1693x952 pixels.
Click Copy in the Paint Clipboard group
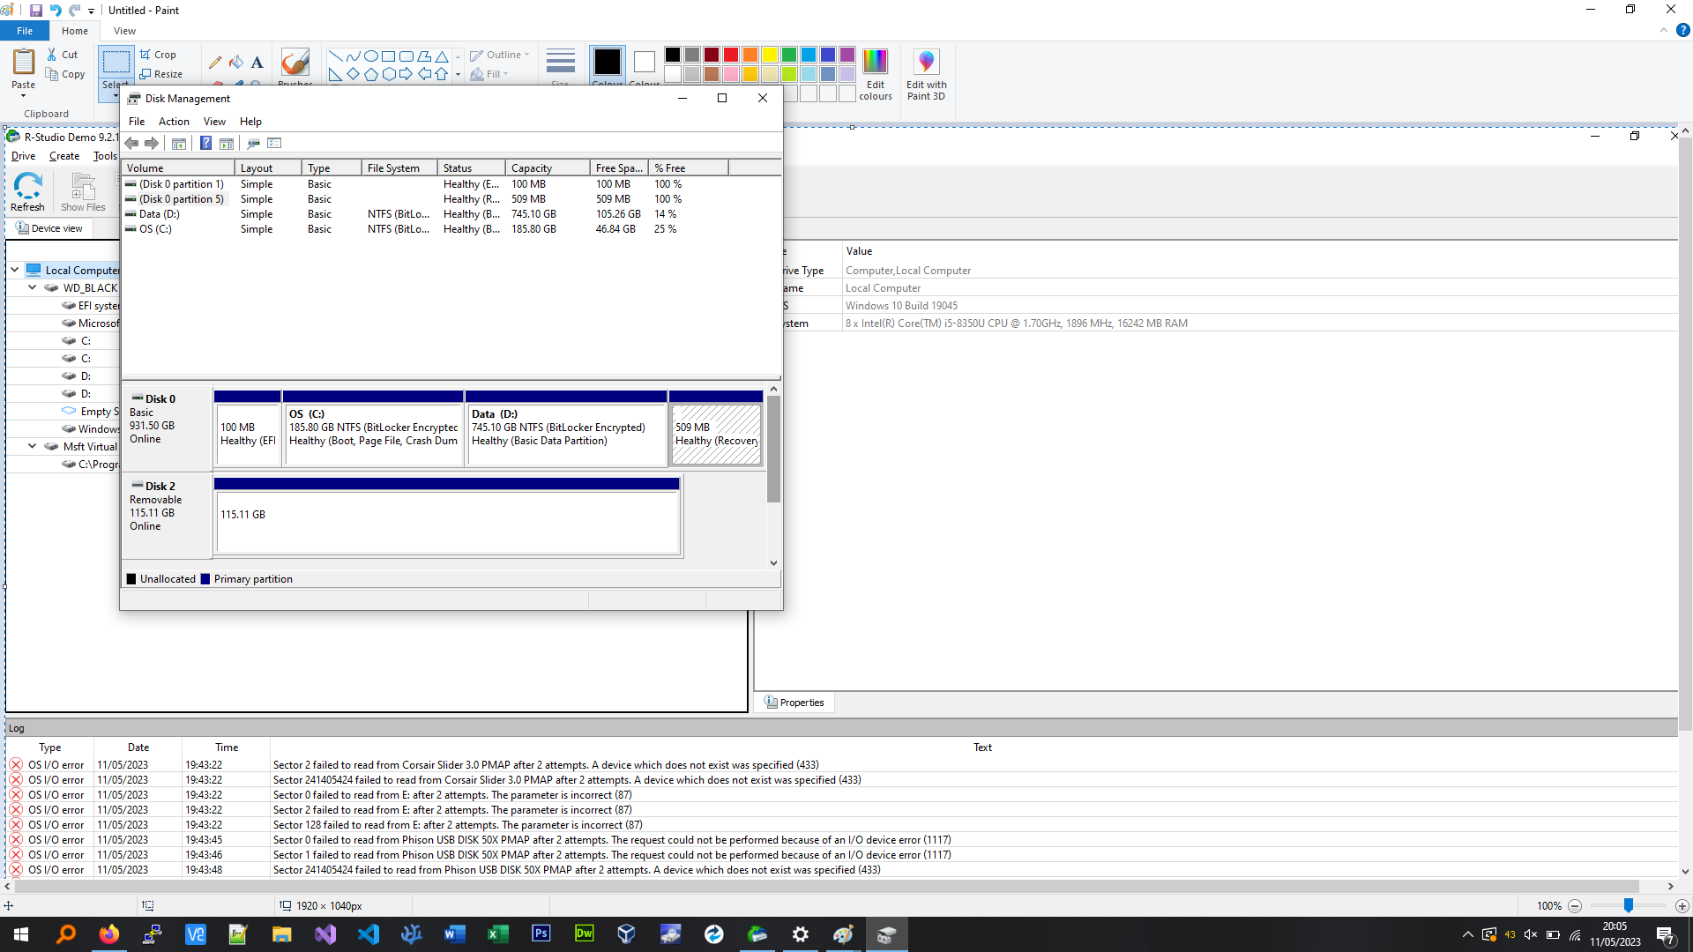[65, 74]
